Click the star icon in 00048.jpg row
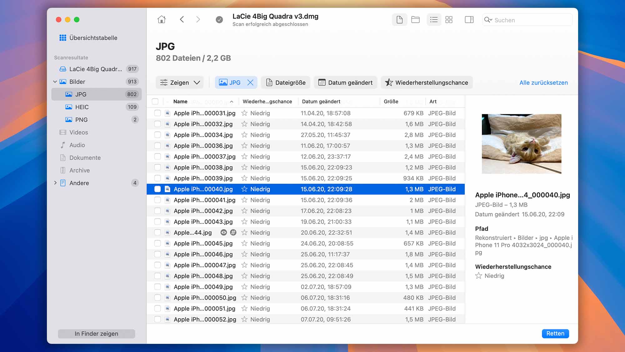Screen dimensions: 625x352 coord(244,276)
